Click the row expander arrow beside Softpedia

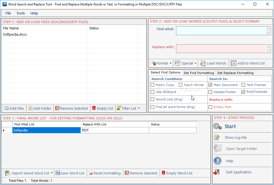[4, 130]
